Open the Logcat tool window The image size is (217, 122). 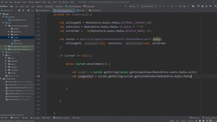pyautogui.click(x=35, y=118)
